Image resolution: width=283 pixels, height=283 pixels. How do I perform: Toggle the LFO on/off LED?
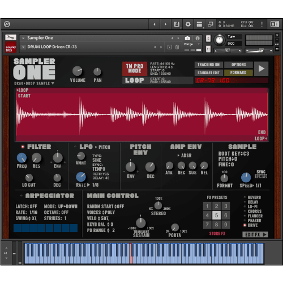tap(75, 147)
